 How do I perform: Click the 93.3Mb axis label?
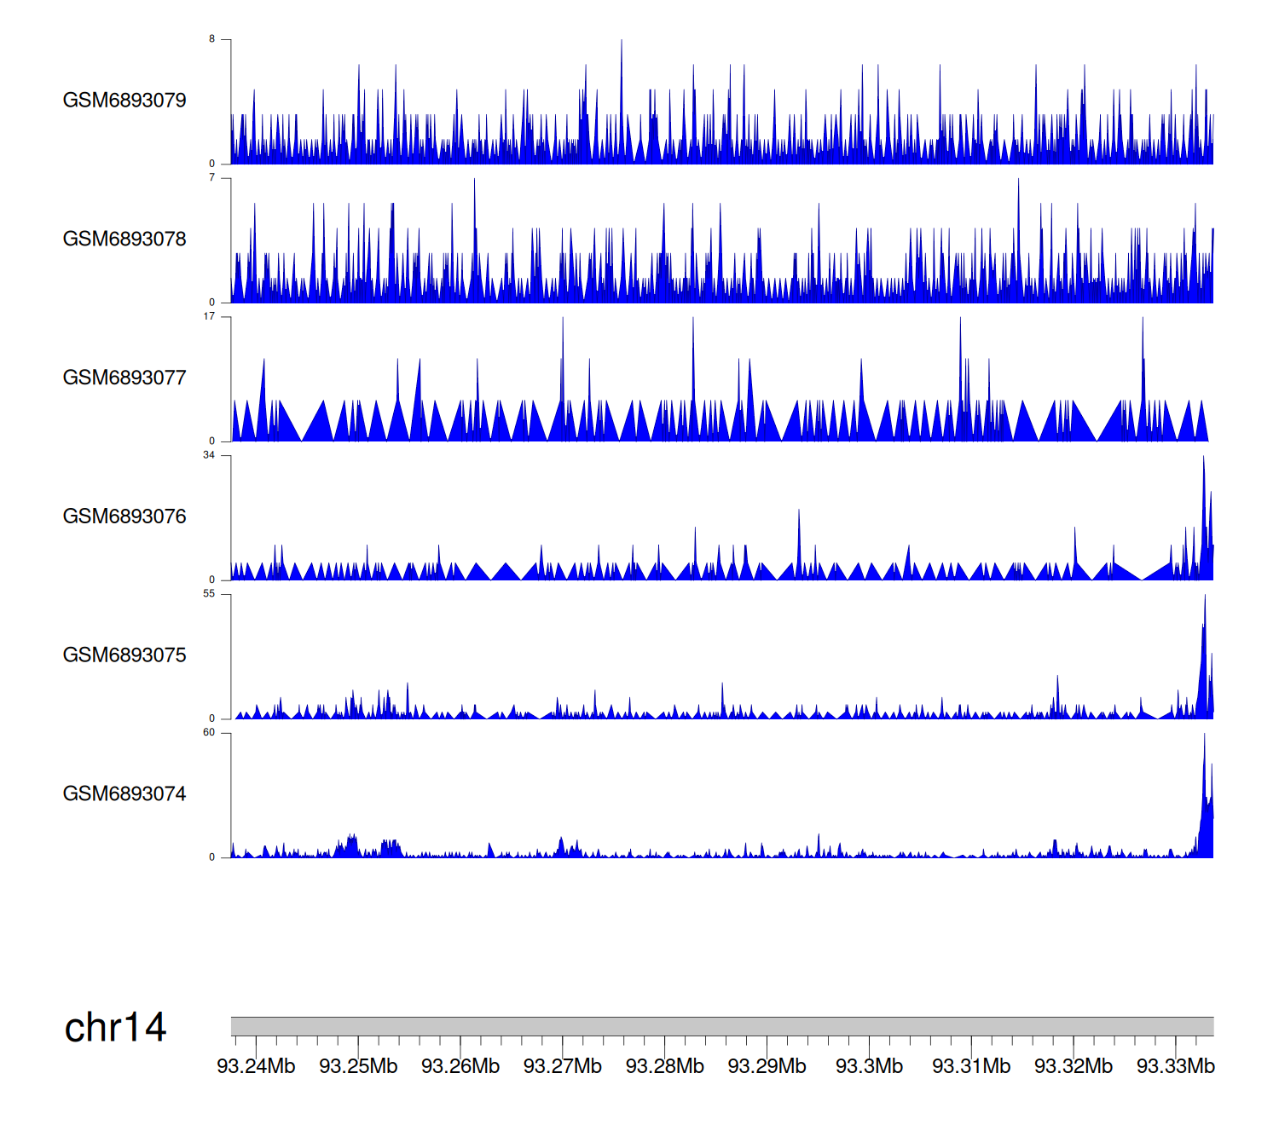click(x=869, y=1066)
